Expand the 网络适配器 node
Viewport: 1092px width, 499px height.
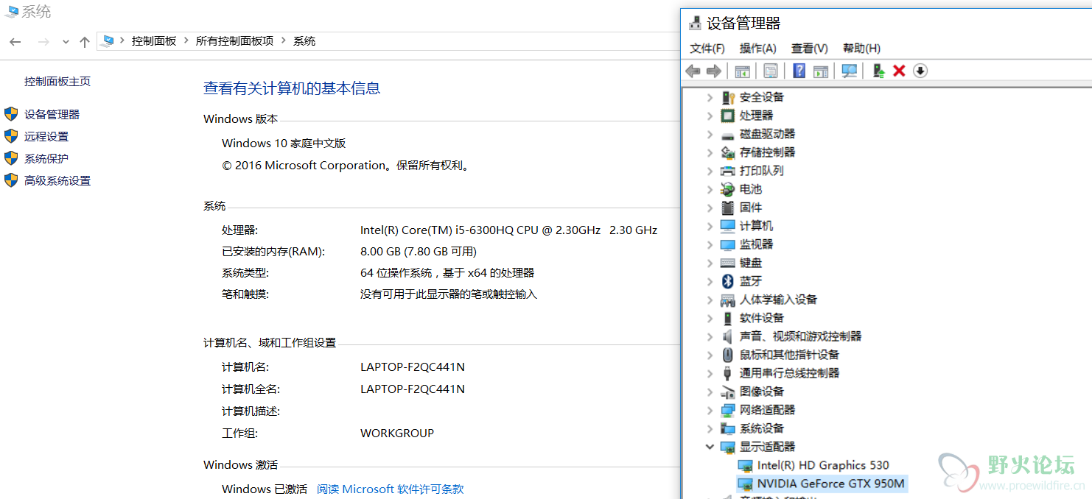710,410
